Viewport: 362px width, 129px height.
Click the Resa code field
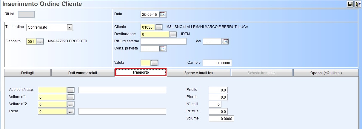[x=52, y=111]
